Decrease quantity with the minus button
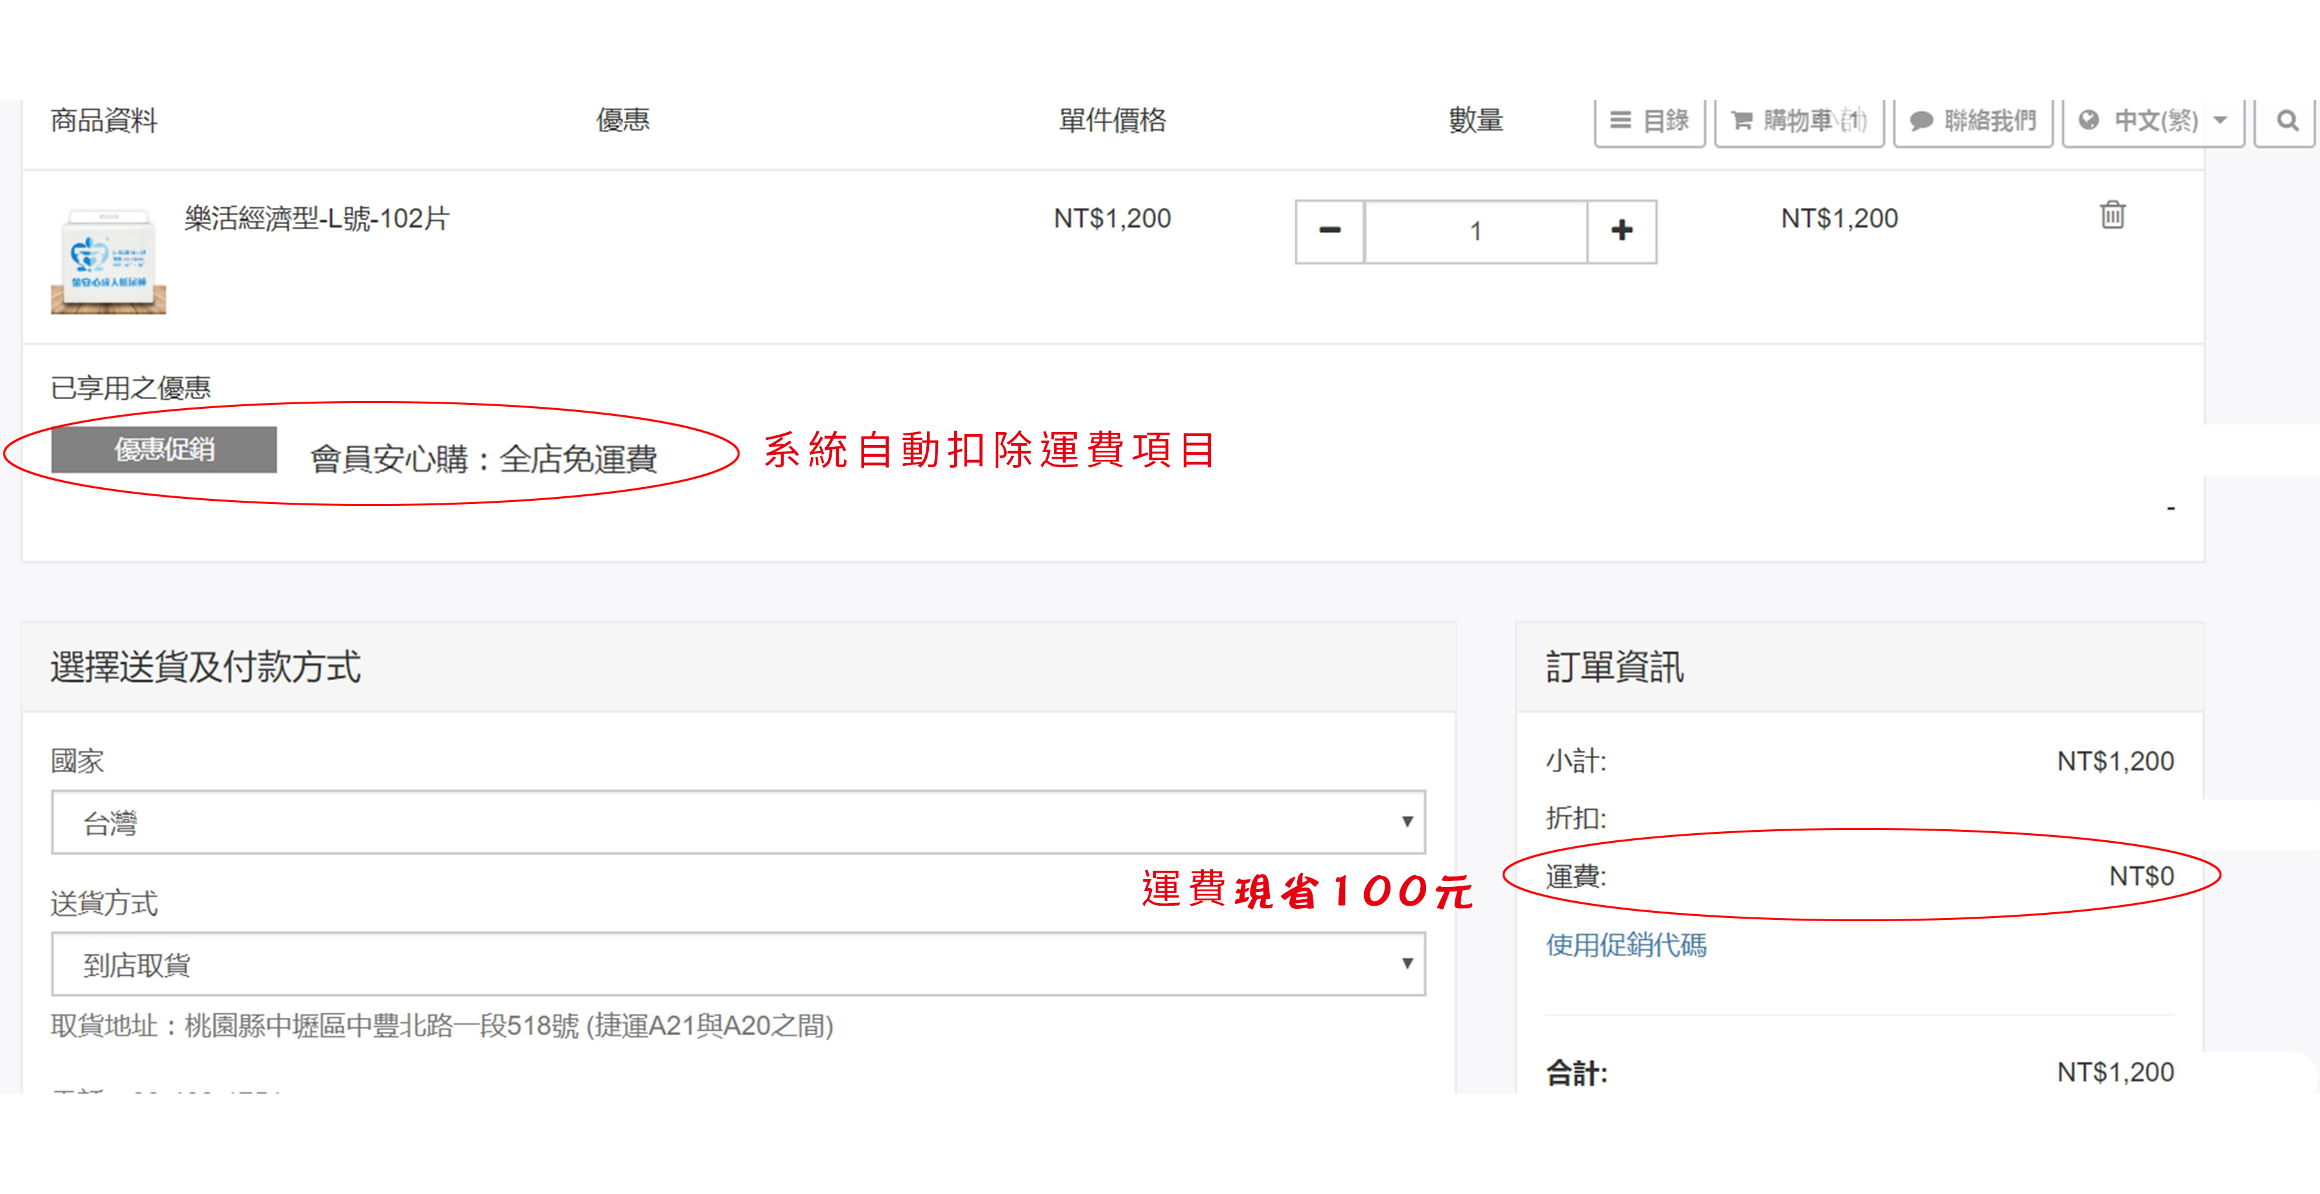Image resolution: width=2320 pixels, height=1194 pixels. pos(1330,231)
